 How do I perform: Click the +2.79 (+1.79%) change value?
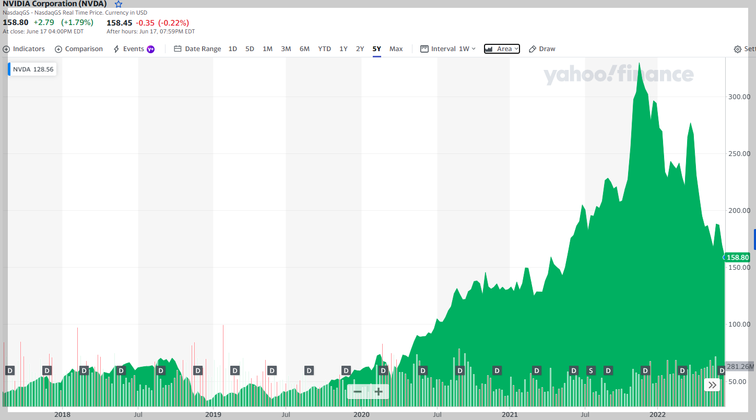pos(63,22)
